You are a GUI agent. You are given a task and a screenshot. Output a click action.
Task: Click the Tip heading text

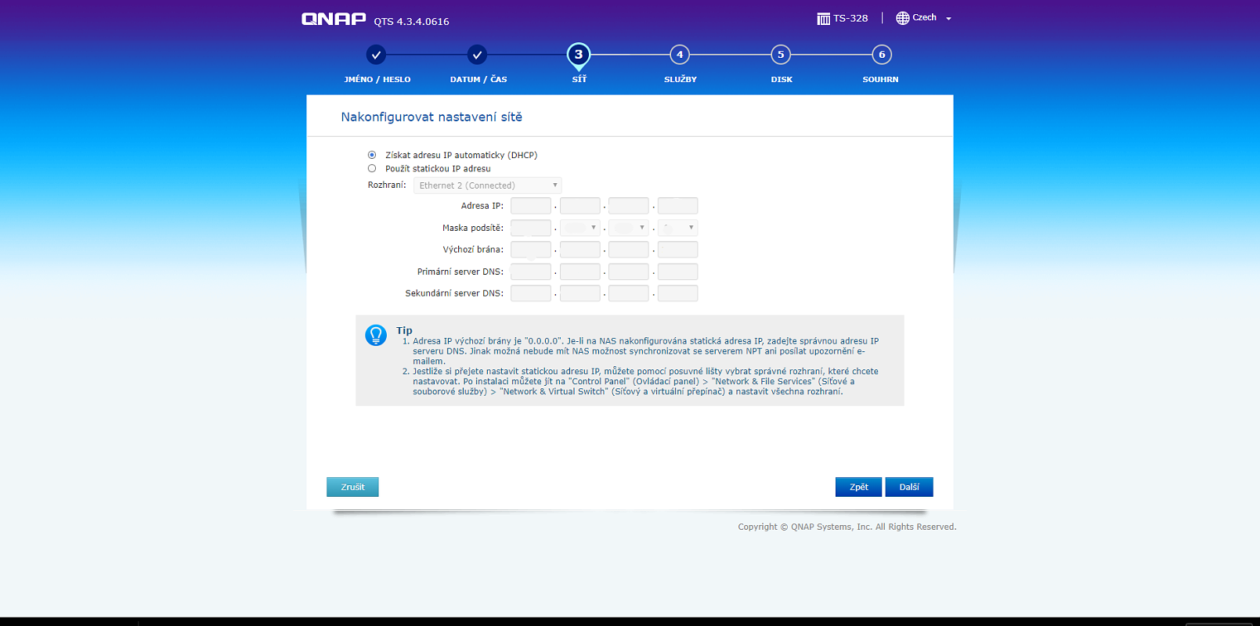[404, 330]
